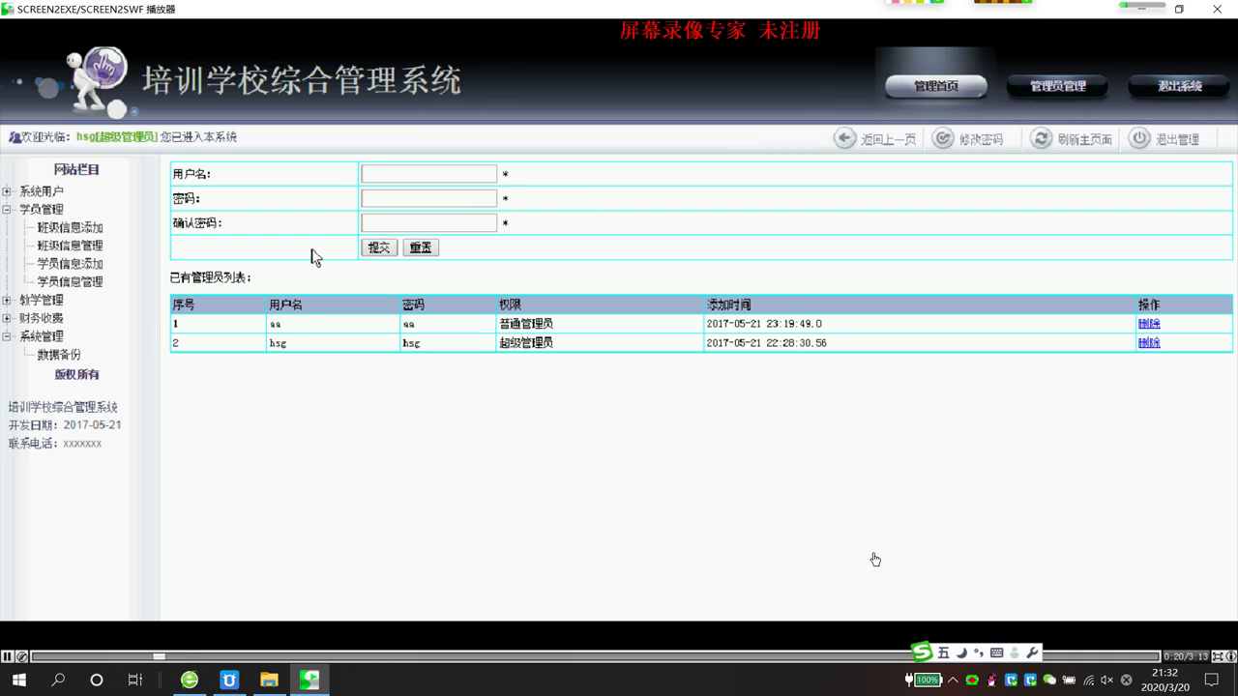Open 班级信息管理 in the sidebar
Viewport: 1238px width, 696px height.
(70, 246)
